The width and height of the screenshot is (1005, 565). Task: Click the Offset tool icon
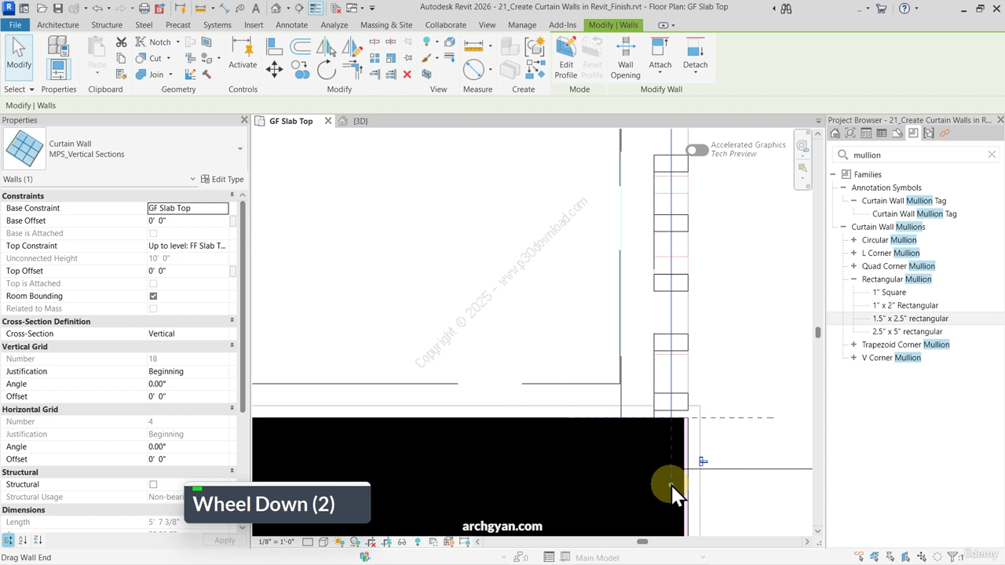point(300,46)
